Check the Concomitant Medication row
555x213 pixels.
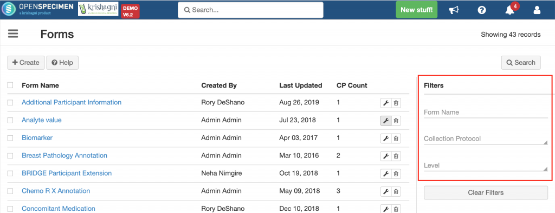point(10,209)
